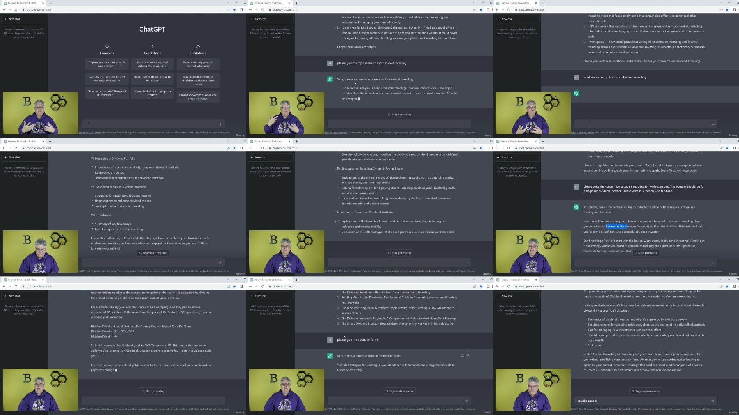Click the input field containing 'could please cr'
Screen dimensions: 739x415
click(645, 401)
